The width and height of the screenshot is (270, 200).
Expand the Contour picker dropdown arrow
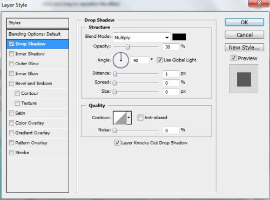(129, 118)
